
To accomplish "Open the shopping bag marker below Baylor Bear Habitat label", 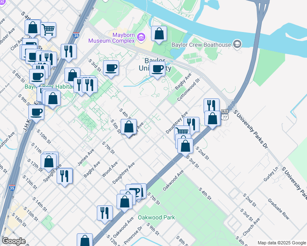I will tap(53, 99).
